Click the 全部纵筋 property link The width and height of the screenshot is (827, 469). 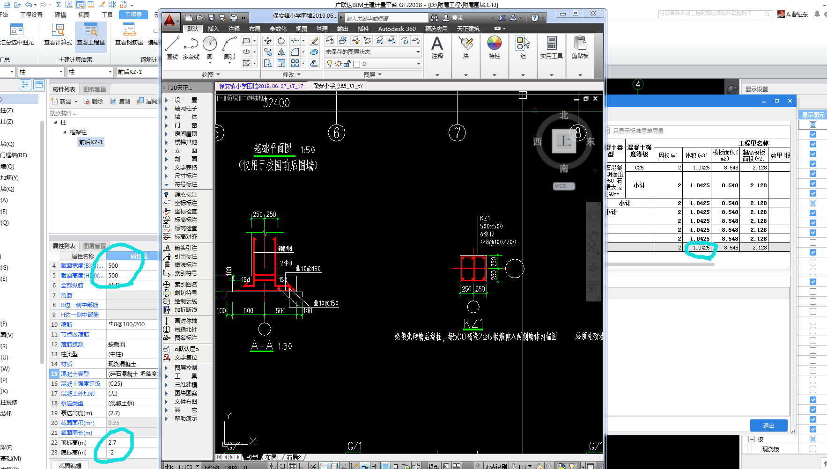[x=72, y=285]
